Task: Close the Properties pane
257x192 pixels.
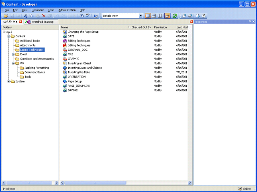Action: coord(253,22)
